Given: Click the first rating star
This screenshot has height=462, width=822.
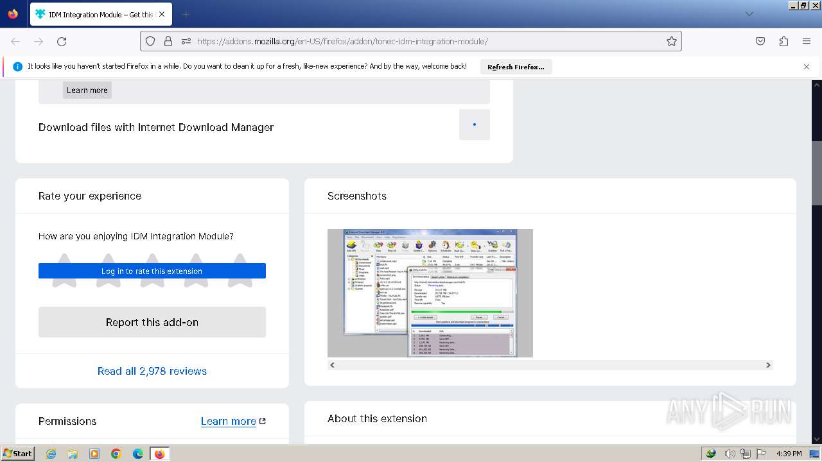Looking at the screenshot, I should coord(64,270).
